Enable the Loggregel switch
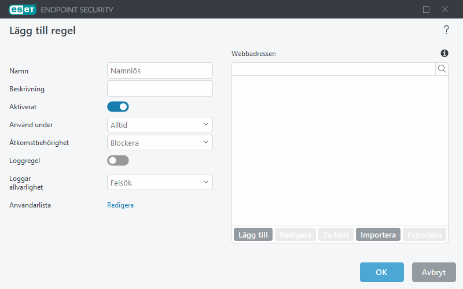This screenshot has width=463, height=289. coord(118,161)
